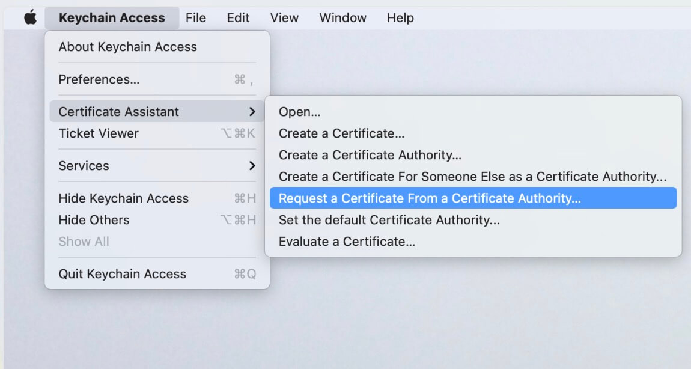Select Request a Certificate From a Certificate Authority…
This screenshot has height=369, width=691.
pos(430,198)
